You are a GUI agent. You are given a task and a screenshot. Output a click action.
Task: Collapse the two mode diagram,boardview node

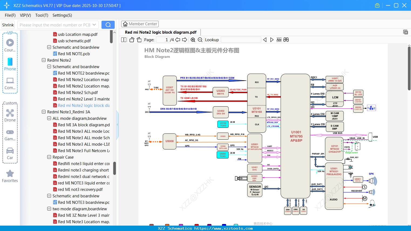(49, 209)
